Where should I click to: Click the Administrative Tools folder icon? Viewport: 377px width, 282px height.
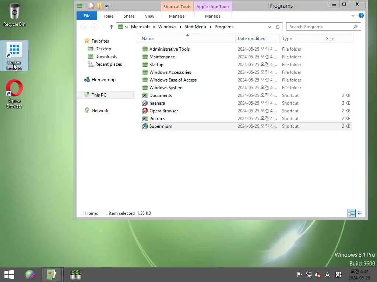coord(145,49)
